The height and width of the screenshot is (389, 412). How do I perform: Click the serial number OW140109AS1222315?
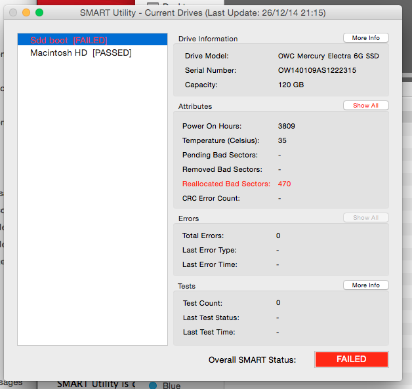317,70
